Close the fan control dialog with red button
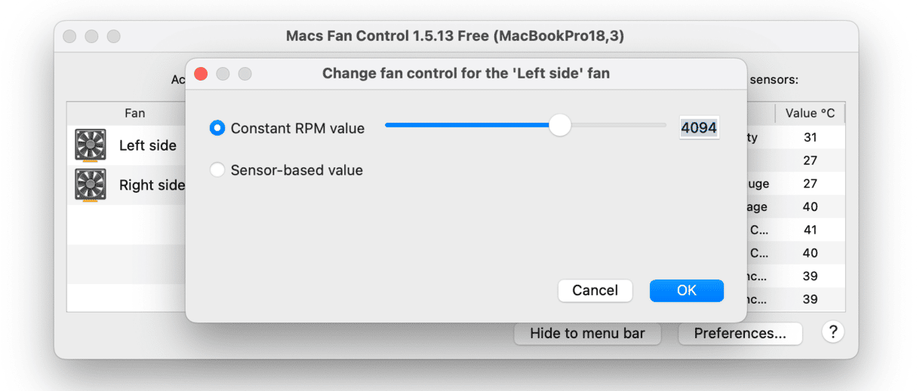Viewport: 917px width, 391px height. [x=201, y=74]
